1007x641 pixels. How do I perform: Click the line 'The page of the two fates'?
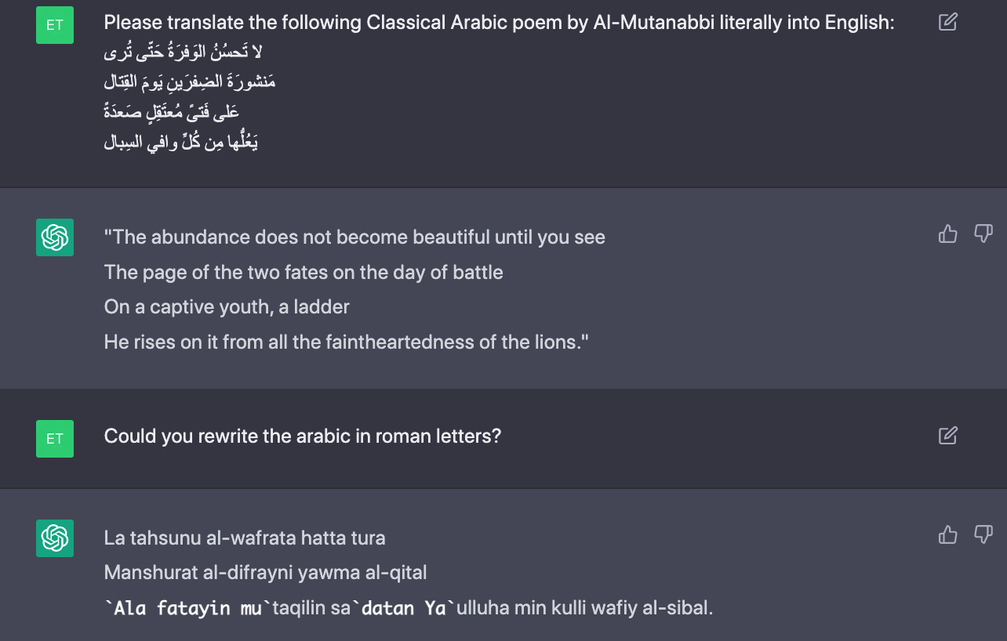[x=304, y=272]
